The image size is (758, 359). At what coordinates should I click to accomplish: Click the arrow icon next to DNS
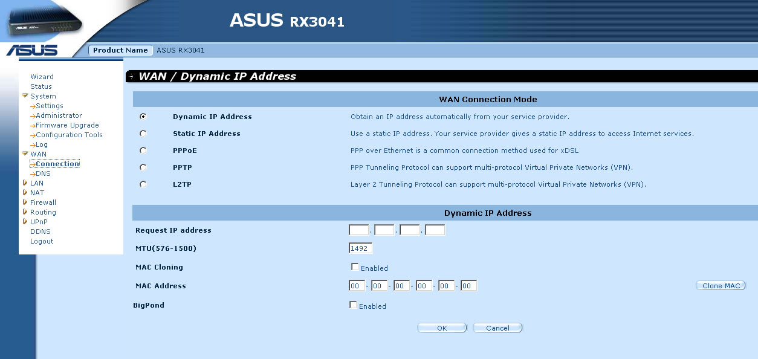(33, 173)
